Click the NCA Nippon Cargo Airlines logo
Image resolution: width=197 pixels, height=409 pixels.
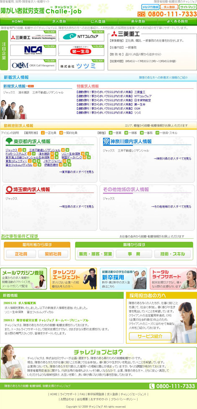[x=33, y=50]
